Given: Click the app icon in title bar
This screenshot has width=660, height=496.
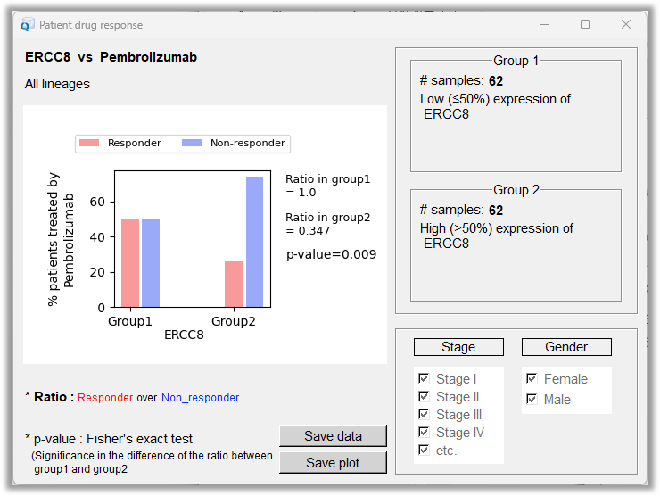Looking at the screenshot, I should pos(28,24).
